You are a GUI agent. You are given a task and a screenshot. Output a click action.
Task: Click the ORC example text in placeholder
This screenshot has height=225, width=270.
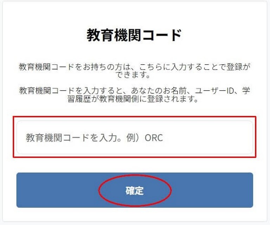click(154, 138)
